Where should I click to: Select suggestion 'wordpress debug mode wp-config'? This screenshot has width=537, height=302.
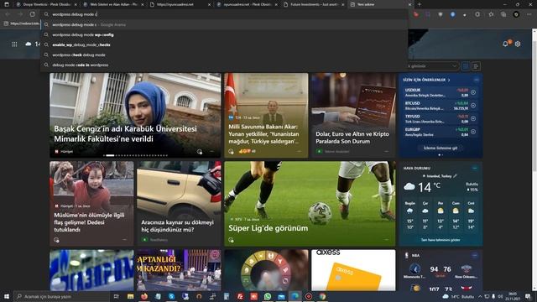224,34
